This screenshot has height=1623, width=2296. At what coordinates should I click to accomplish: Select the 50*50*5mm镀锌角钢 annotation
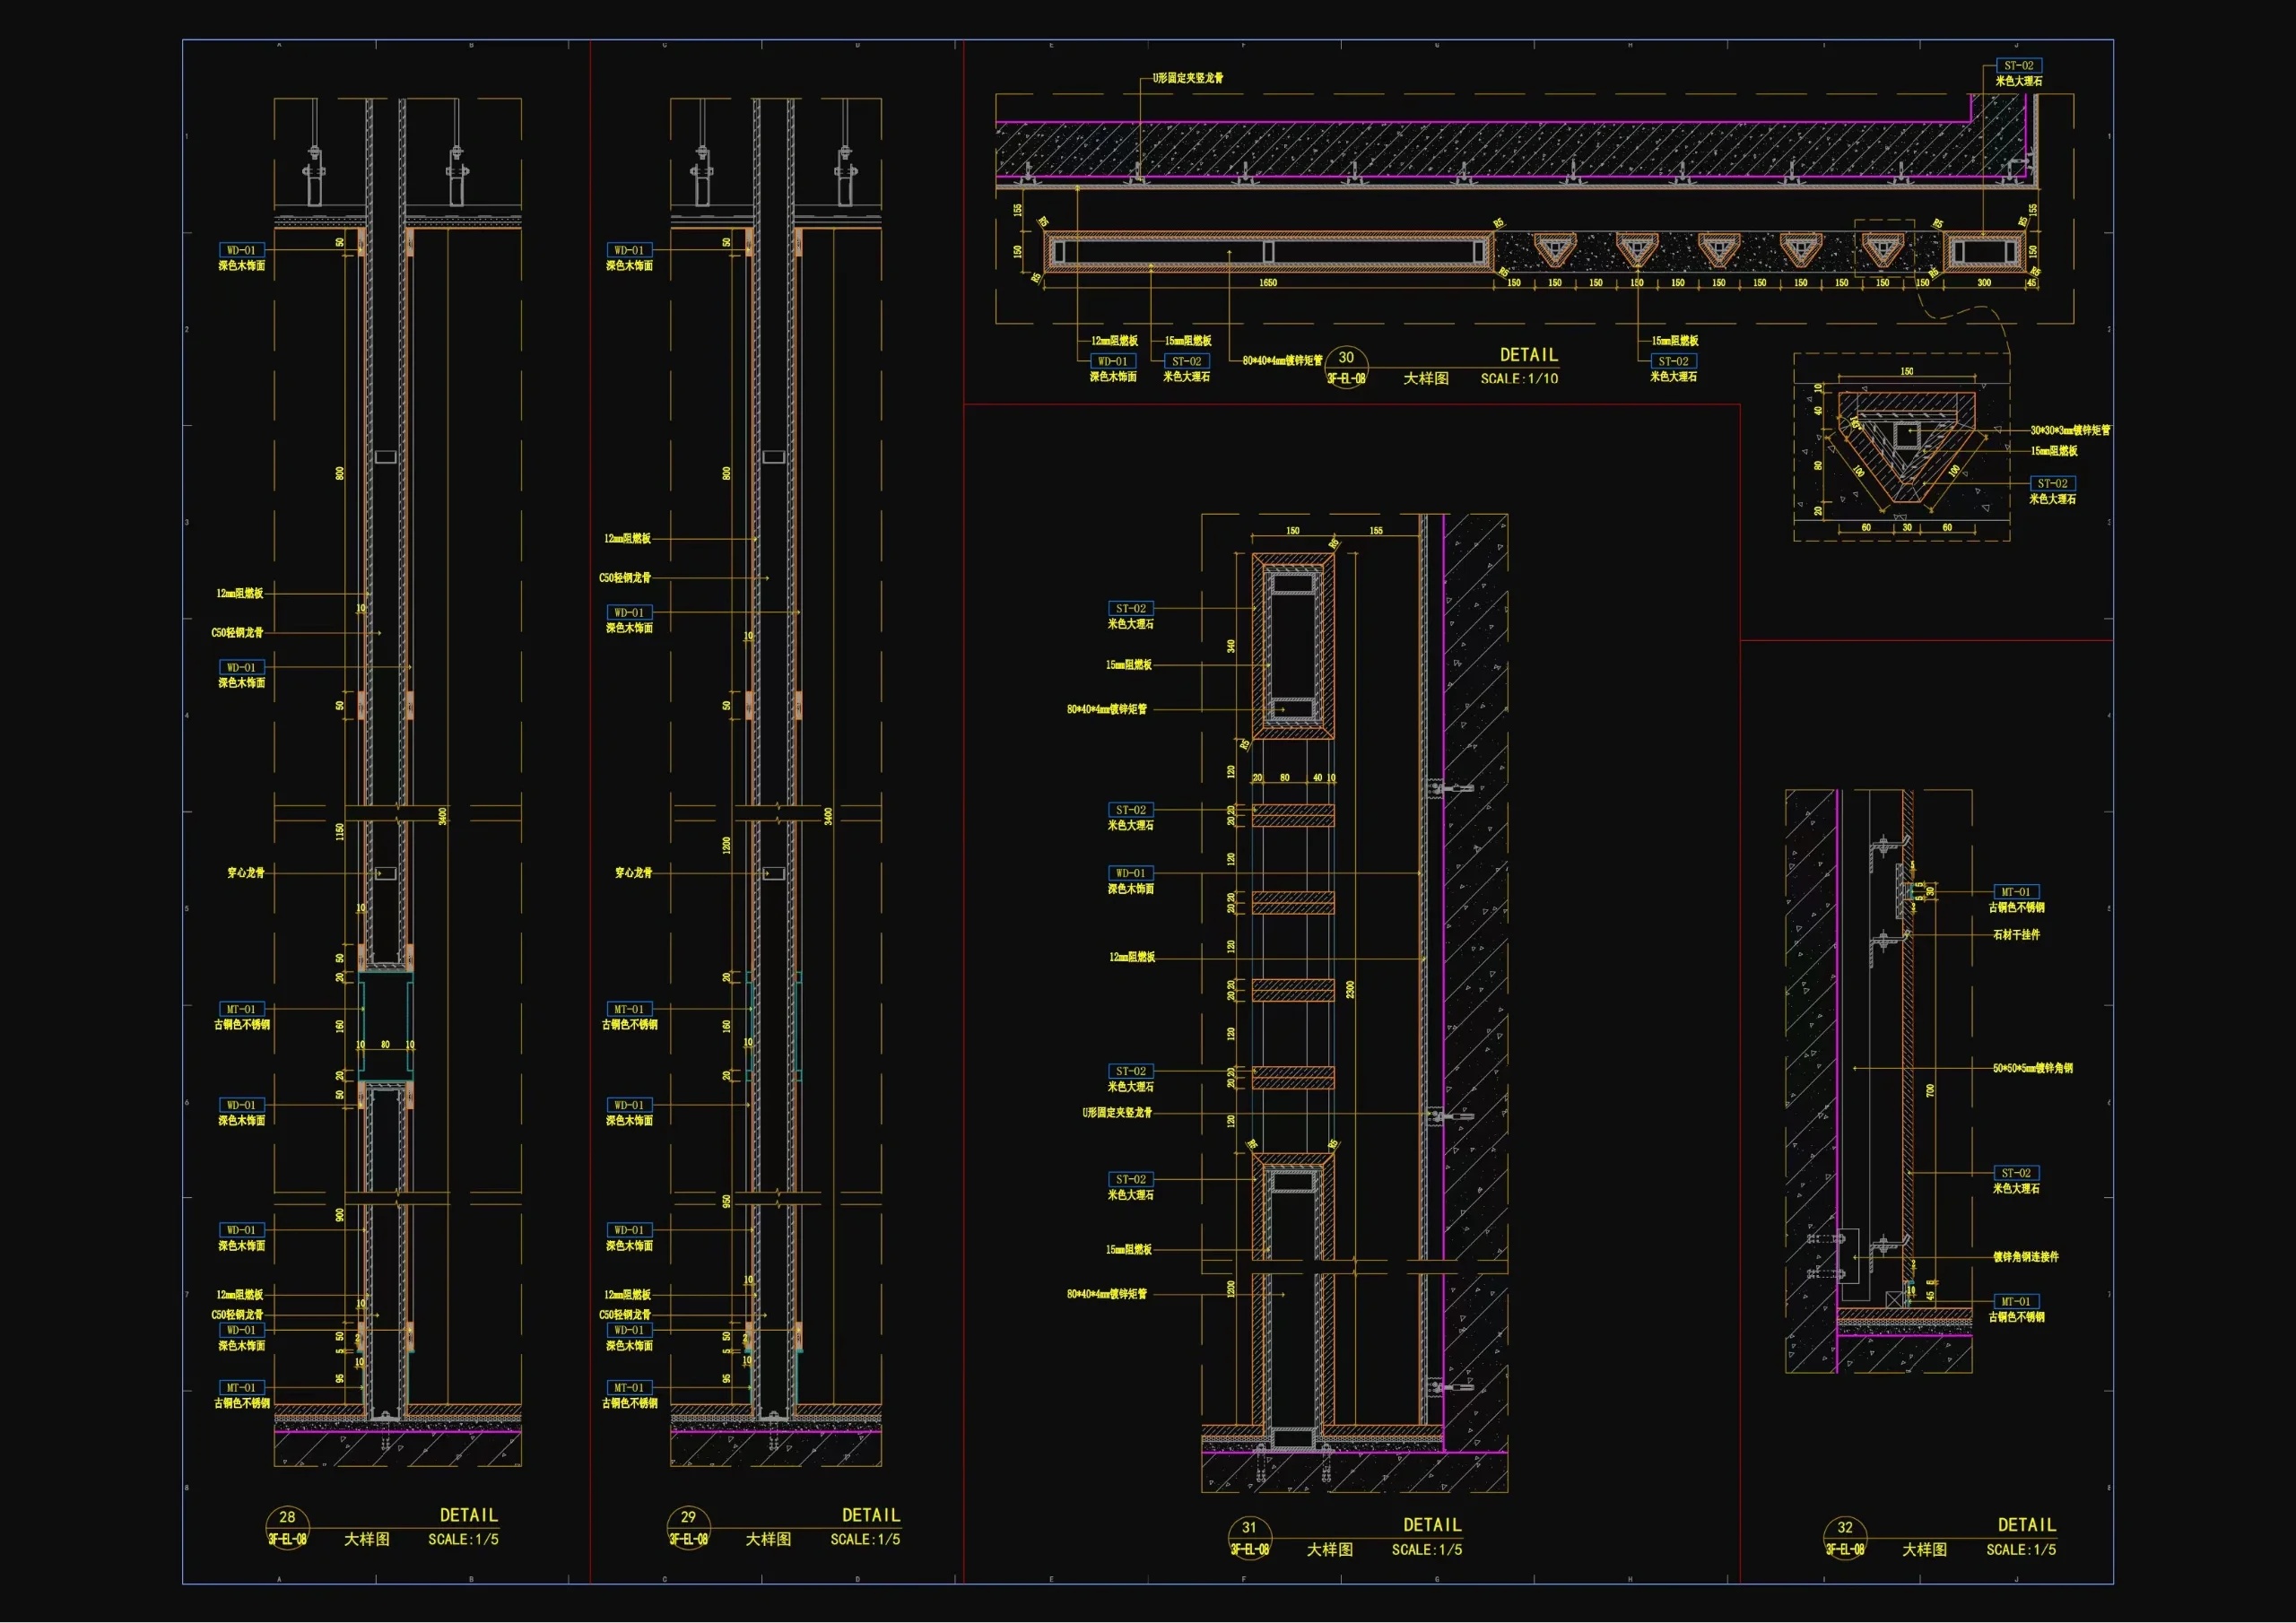point(2032,1068)
